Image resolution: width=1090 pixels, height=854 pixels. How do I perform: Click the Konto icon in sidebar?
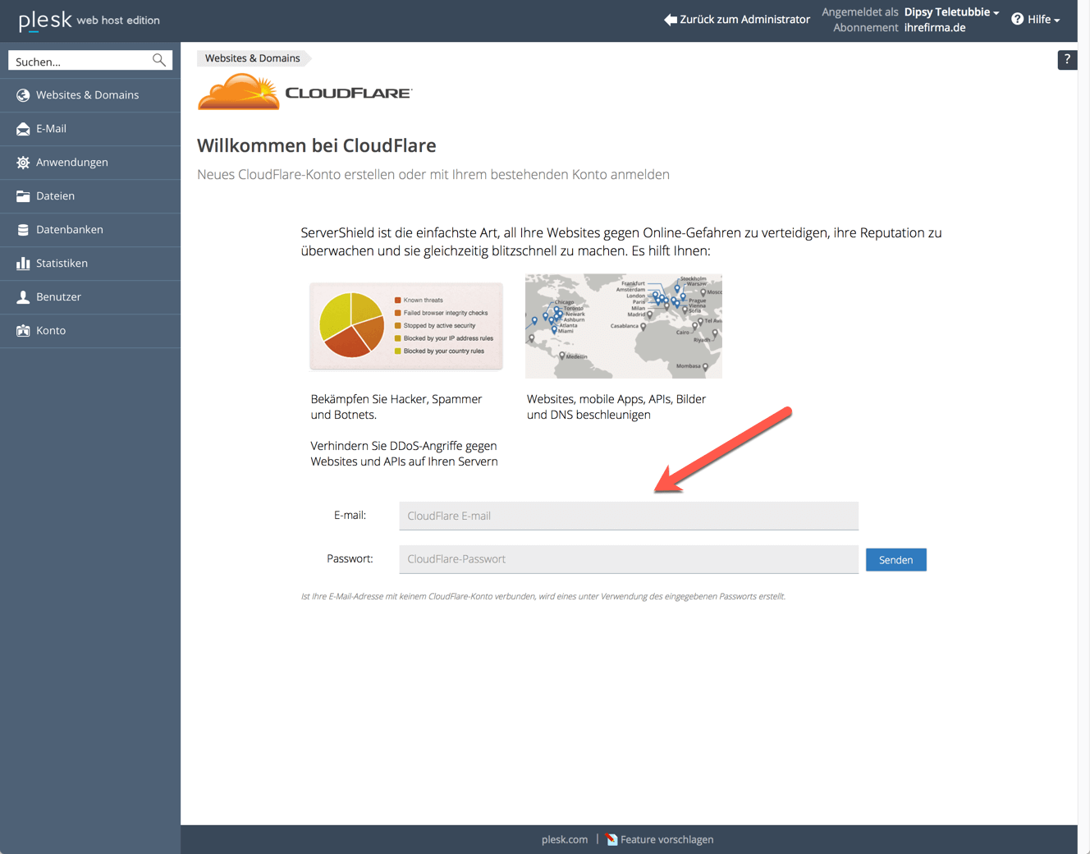[x=23, y=331]
